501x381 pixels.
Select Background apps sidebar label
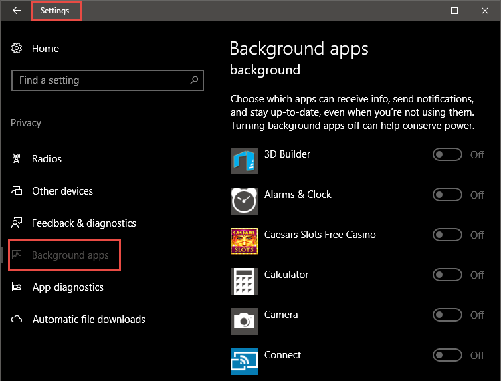tap(70, 255)
